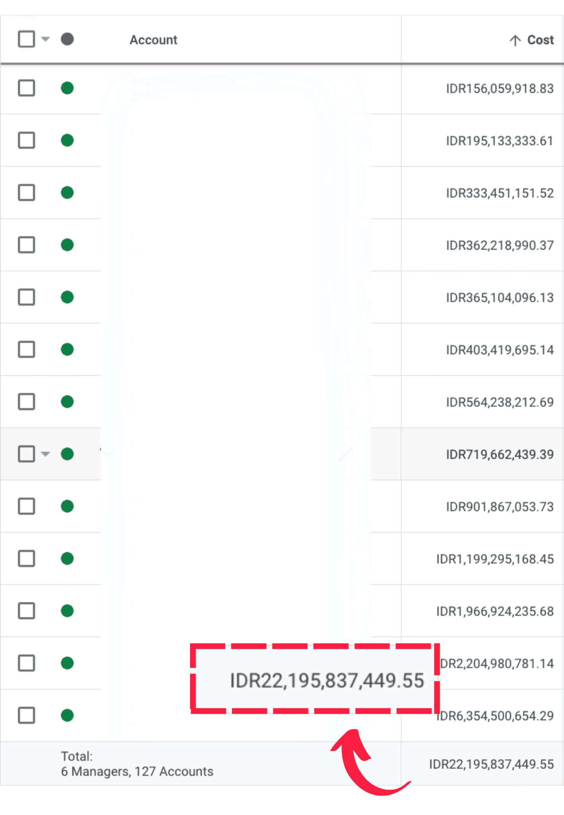This screenshot has width=564, height=815.
Task: Click the total cost inside the red dashed box
Action: pos(327,680)
